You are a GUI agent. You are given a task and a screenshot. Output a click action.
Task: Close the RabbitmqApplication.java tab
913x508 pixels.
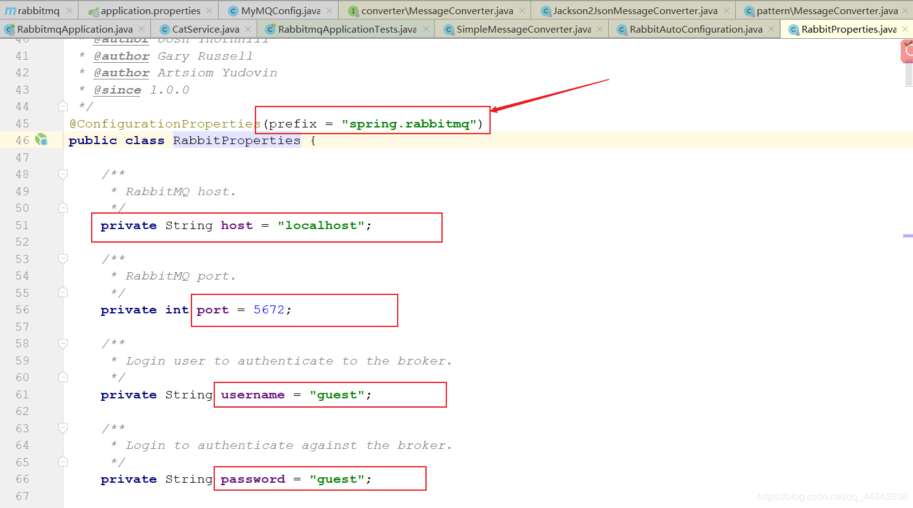coord(142,29)
